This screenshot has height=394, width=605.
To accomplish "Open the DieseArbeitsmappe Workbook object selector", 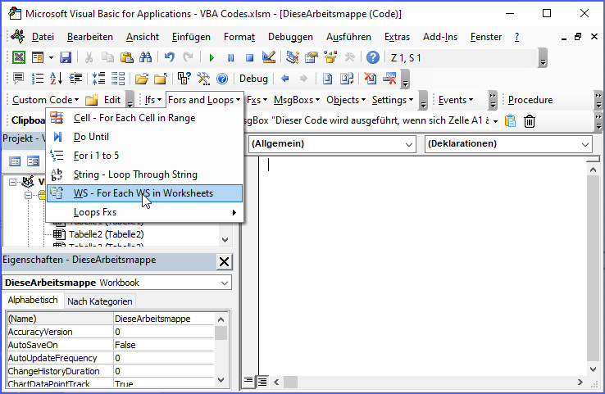I will click(117, 283).
